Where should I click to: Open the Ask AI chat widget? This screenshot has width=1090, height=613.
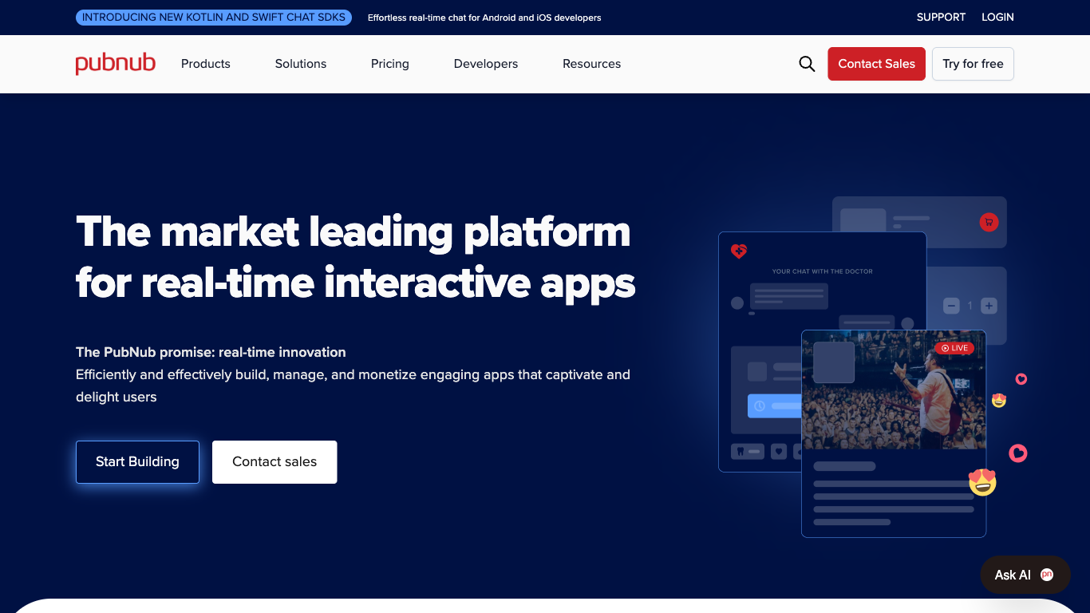pyautogui.click(x=1025, y=575)
